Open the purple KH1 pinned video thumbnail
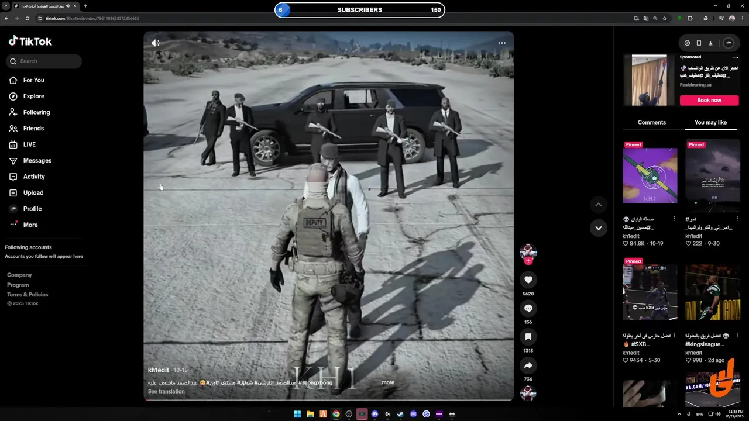Image resolution: width=749 pixels, height=421 pixels. pos(650,176)
